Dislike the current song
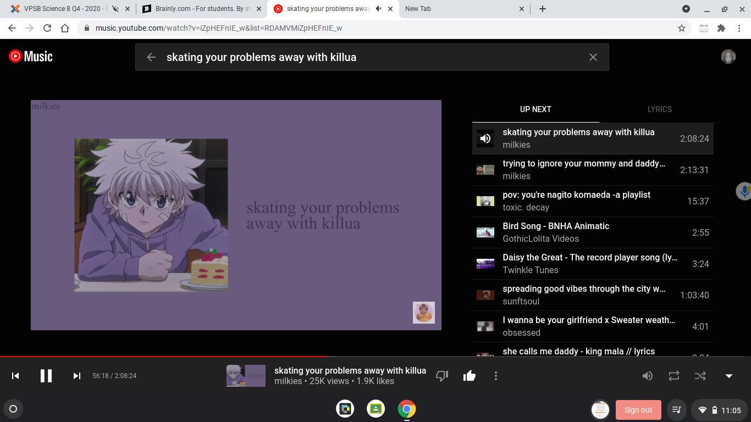751x422 pixels. (x=442, y=376)
